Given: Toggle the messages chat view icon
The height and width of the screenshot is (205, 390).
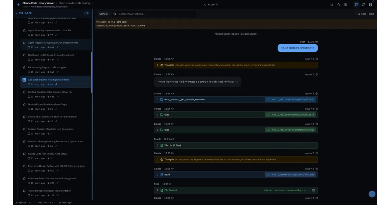Looking at the screenshot, I should pos(356,5).
